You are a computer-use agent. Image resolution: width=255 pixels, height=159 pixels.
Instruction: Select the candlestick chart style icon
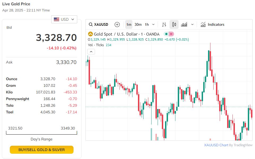click(x=174, y=24)
